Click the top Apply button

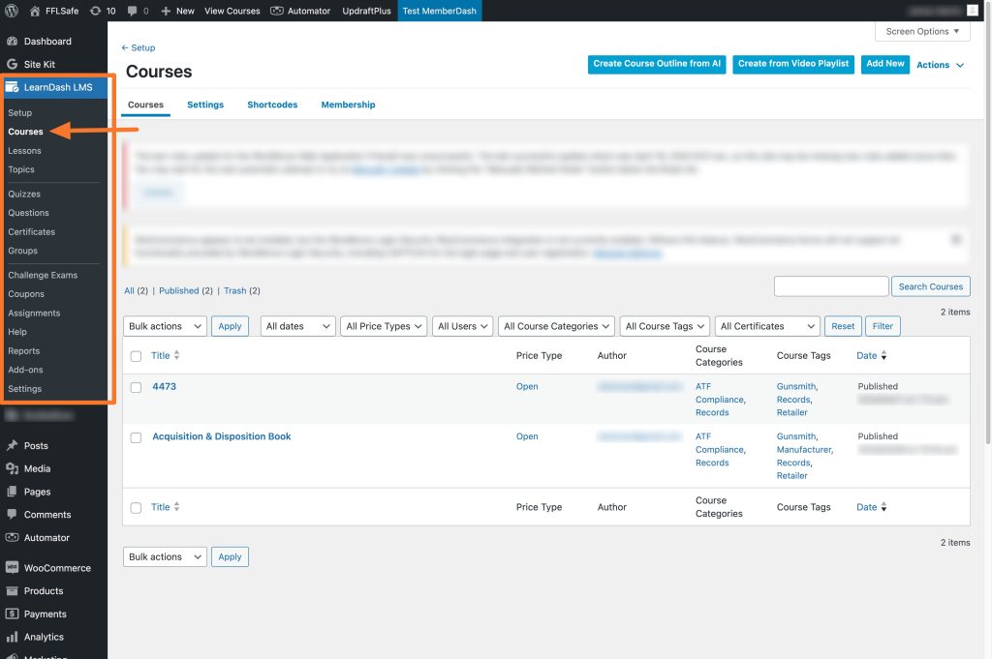tap(230, 326)
